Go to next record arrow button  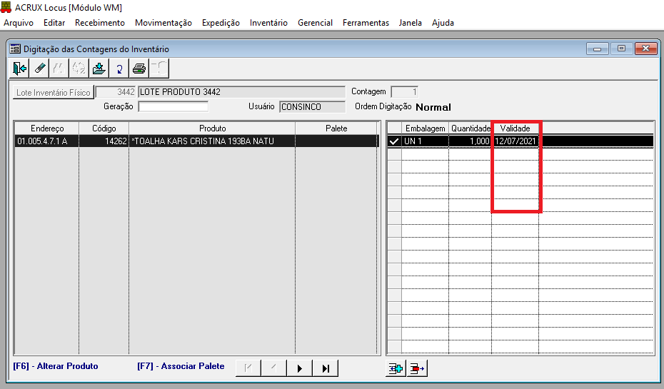(x=300, y=368)
